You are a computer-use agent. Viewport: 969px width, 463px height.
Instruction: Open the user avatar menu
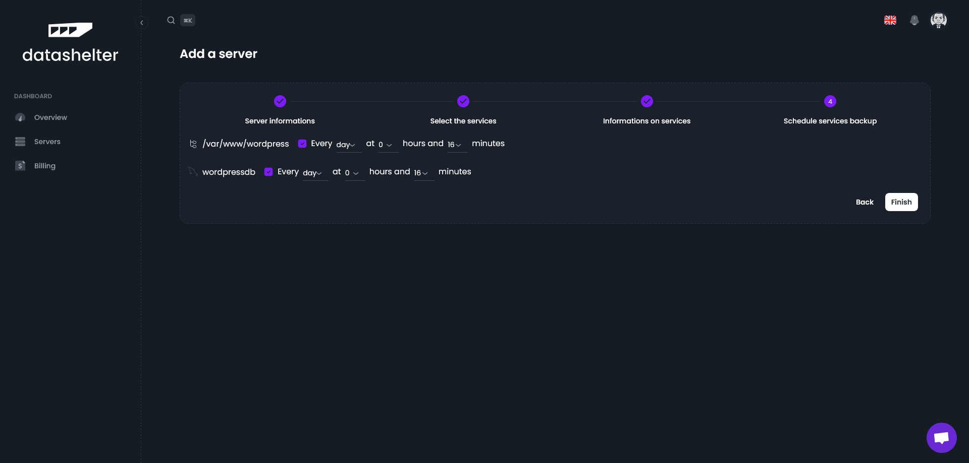(x=938, y=20)
